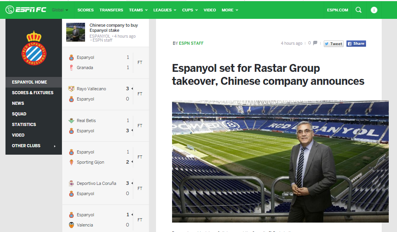This screenshot has width=397, height=232.
Task: Open the search magnifier icon
Action: click(359, 10)
